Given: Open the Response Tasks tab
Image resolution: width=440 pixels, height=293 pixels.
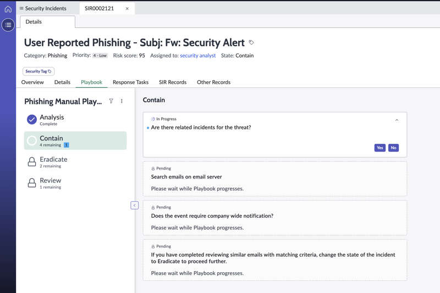Looking at the screenshot, I should 130,82.
